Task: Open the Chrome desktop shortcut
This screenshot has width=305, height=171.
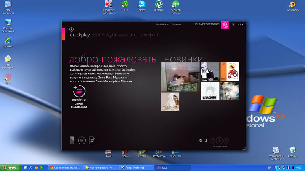Action: click(x=142, y=154)
